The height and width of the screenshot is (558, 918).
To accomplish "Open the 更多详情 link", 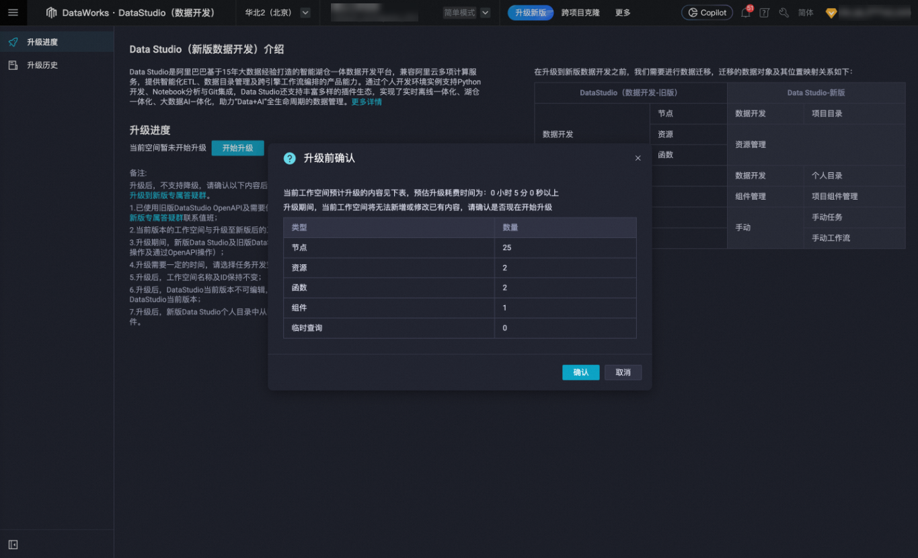I will pos(367,102).
